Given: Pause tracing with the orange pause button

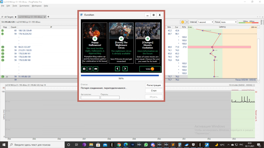Looking at the screenshot, I should (182, 22).
